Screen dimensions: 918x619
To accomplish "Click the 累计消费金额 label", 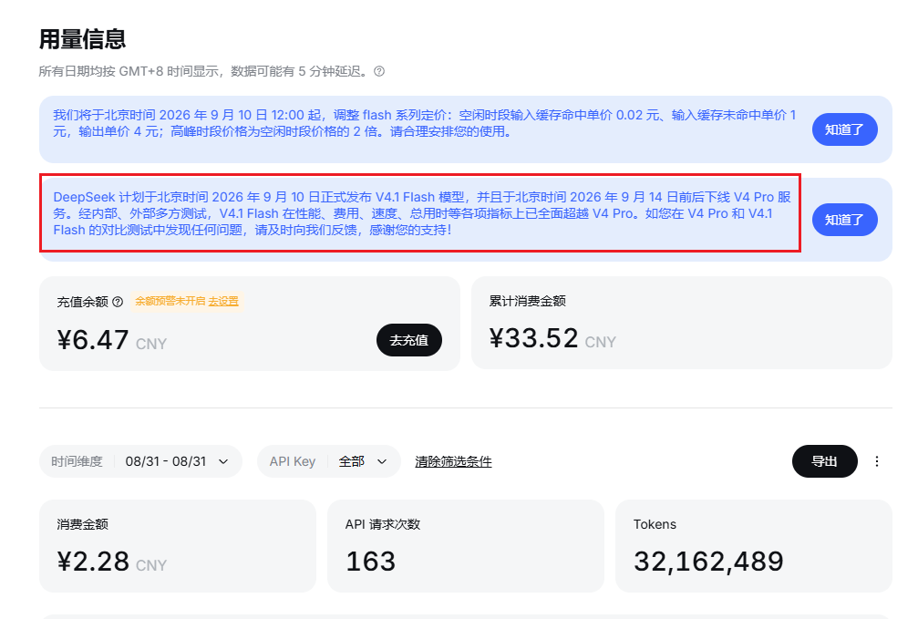I will tap(528, 301).
